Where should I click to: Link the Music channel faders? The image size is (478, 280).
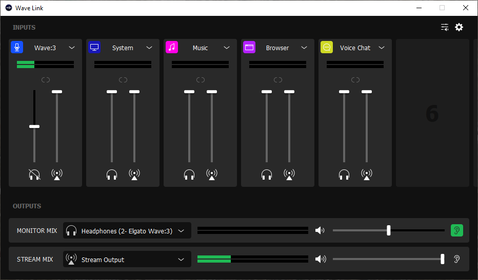[x=201, y=80]
